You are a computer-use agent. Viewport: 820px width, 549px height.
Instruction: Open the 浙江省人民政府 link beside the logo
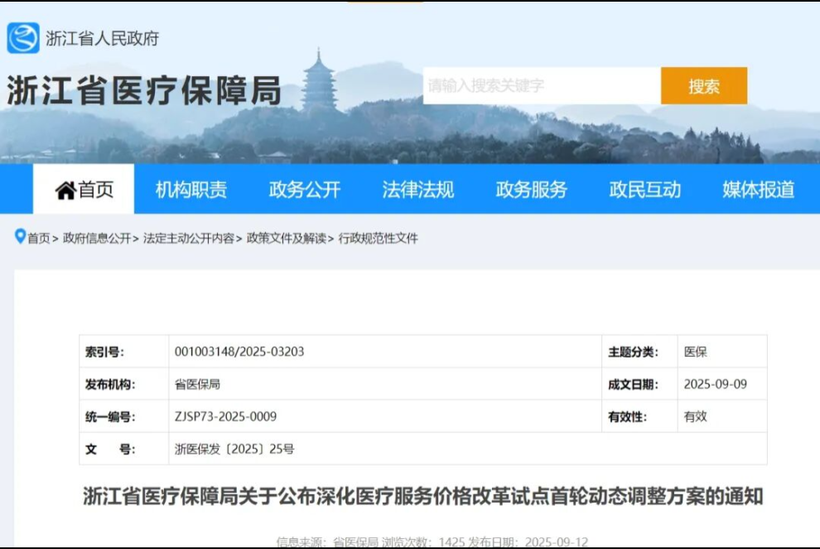[x=102, y=39]
